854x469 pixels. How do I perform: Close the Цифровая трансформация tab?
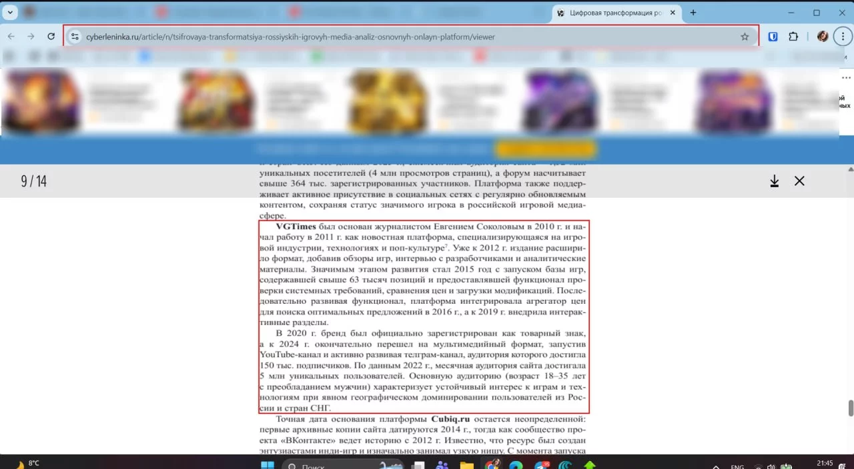coord(673,13)
